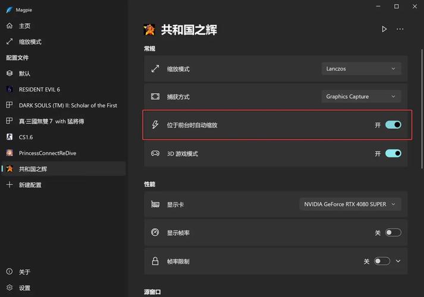Select 真·三國無雙7 with 猛將傳 profile
The height and width of the screenshot is (297, 424).
(63, 121)
